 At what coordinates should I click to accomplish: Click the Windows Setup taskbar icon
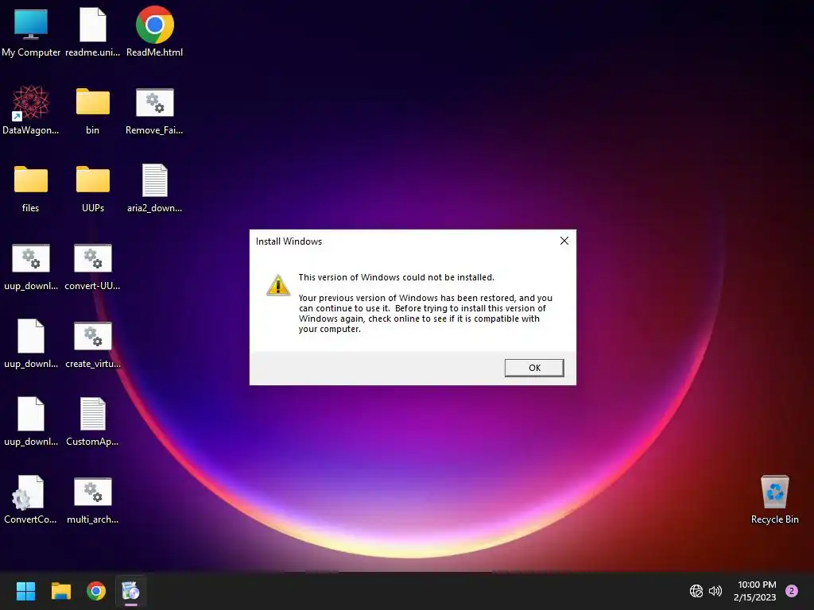click(131, 591)
